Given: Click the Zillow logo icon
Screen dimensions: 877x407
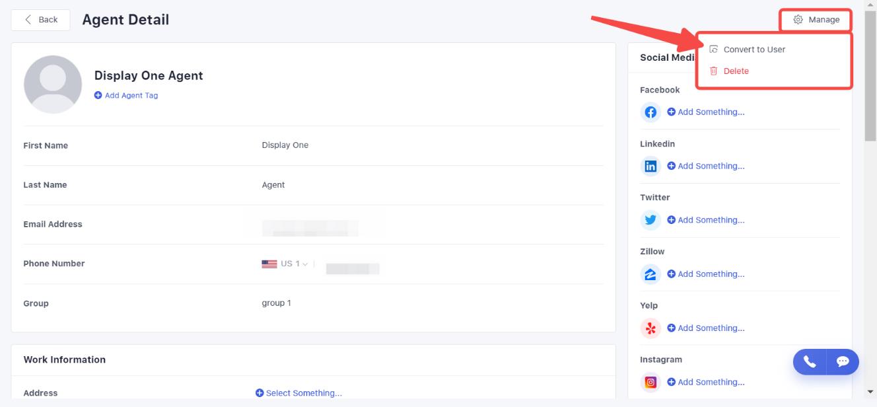Looking at the screenshot, I should [650, 274].
